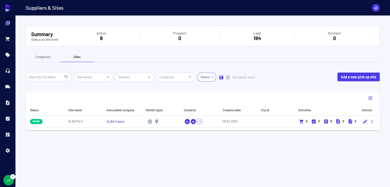The width and height of the screenshot is (390, 187).
Task: Expand the Companies filter dropdown
Action: tap(176, 77)
